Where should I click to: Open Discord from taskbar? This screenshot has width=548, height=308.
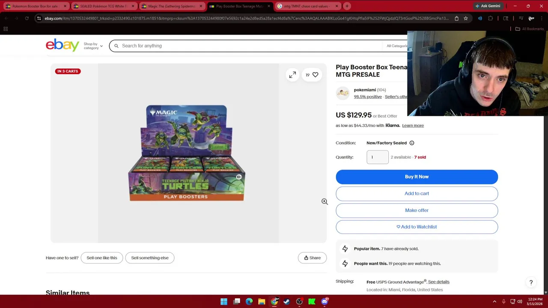point(325,302)
